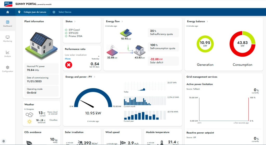
Task: Click the 2,374.51 kWh month total
Action: (x=173, y=97)
